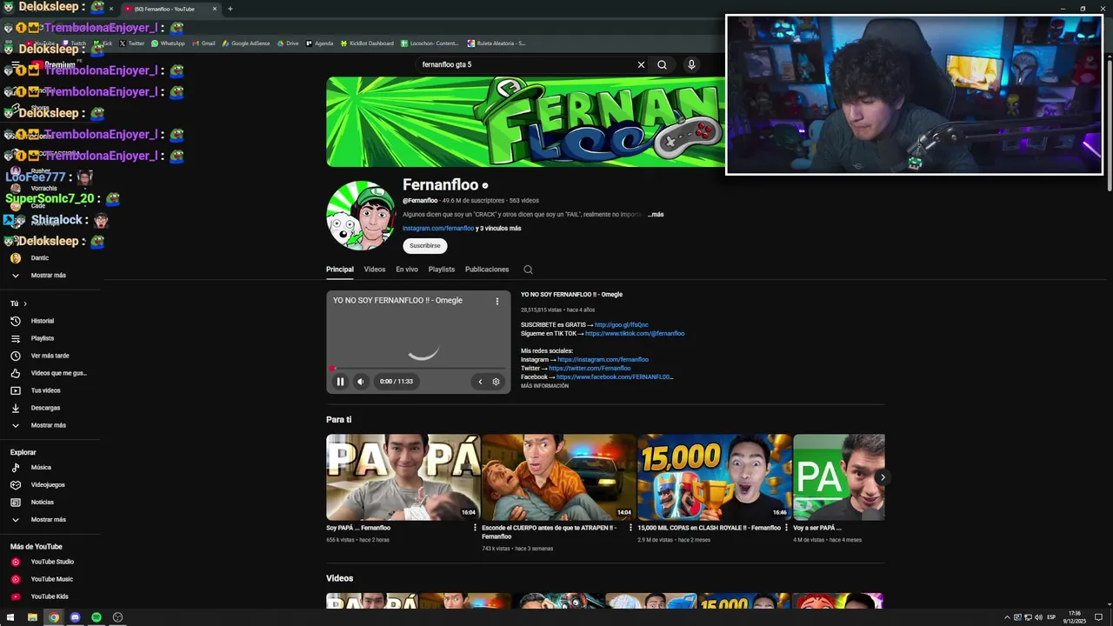Open Spotify from the taskbar
This screenshot has width=1113, height=626.
pyautogui.click(x=97, y=617)
